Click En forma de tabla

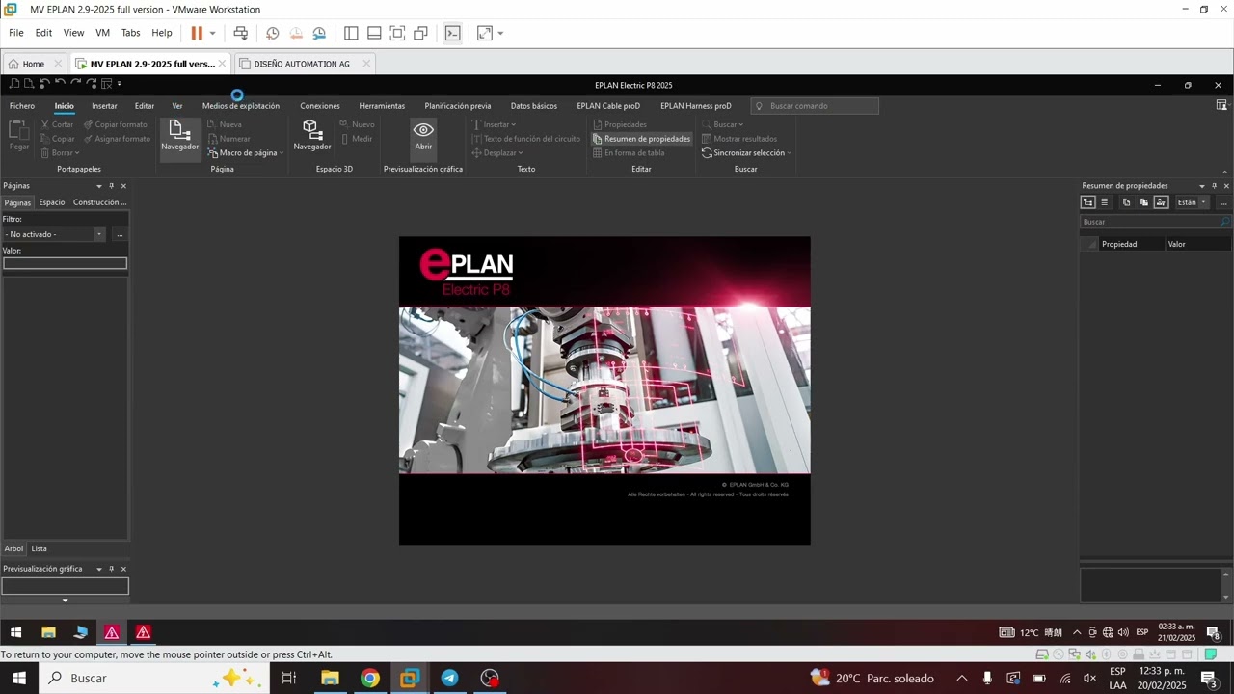(628, 153)
